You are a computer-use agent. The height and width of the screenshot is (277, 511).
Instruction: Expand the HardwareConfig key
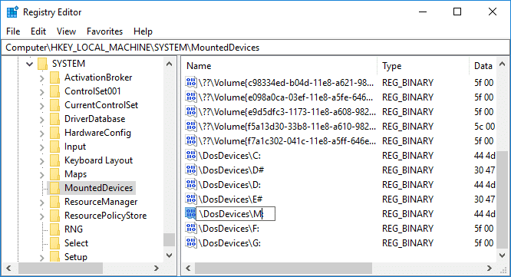41,134
